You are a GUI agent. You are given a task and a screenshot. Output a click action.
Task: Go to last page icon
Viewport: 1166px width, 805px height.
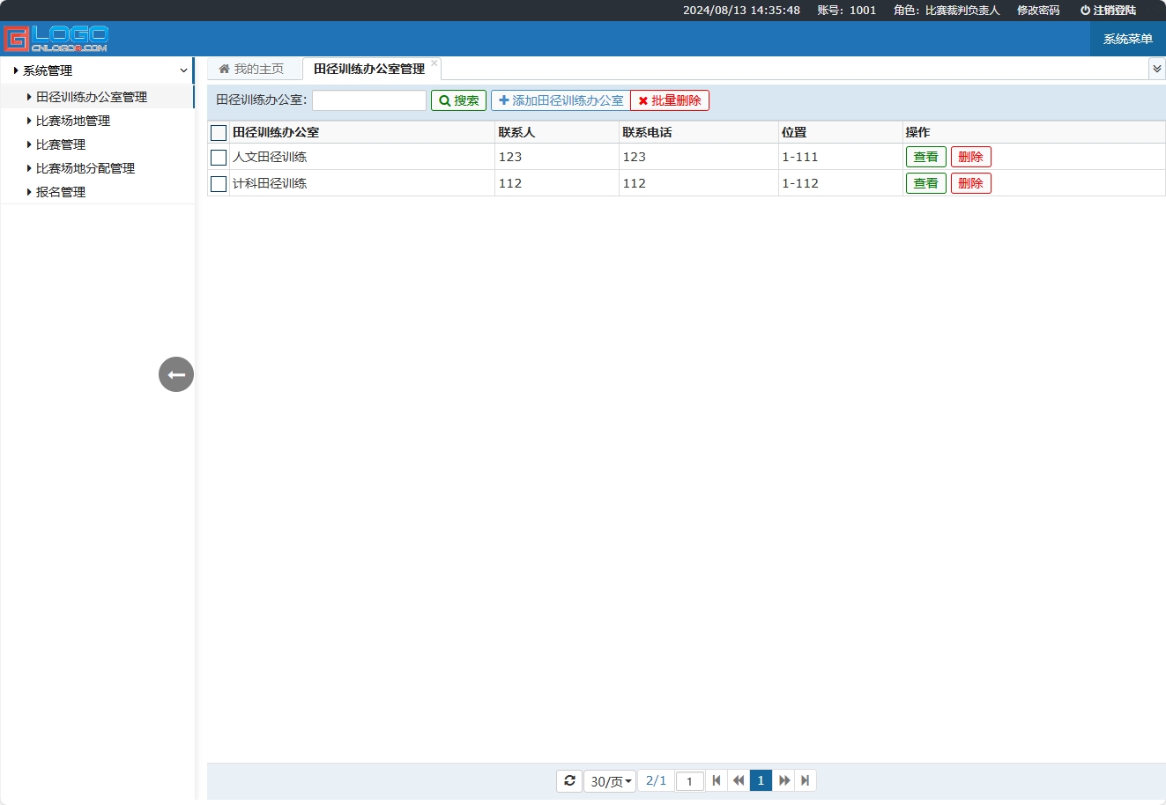[x=806, y=780]
